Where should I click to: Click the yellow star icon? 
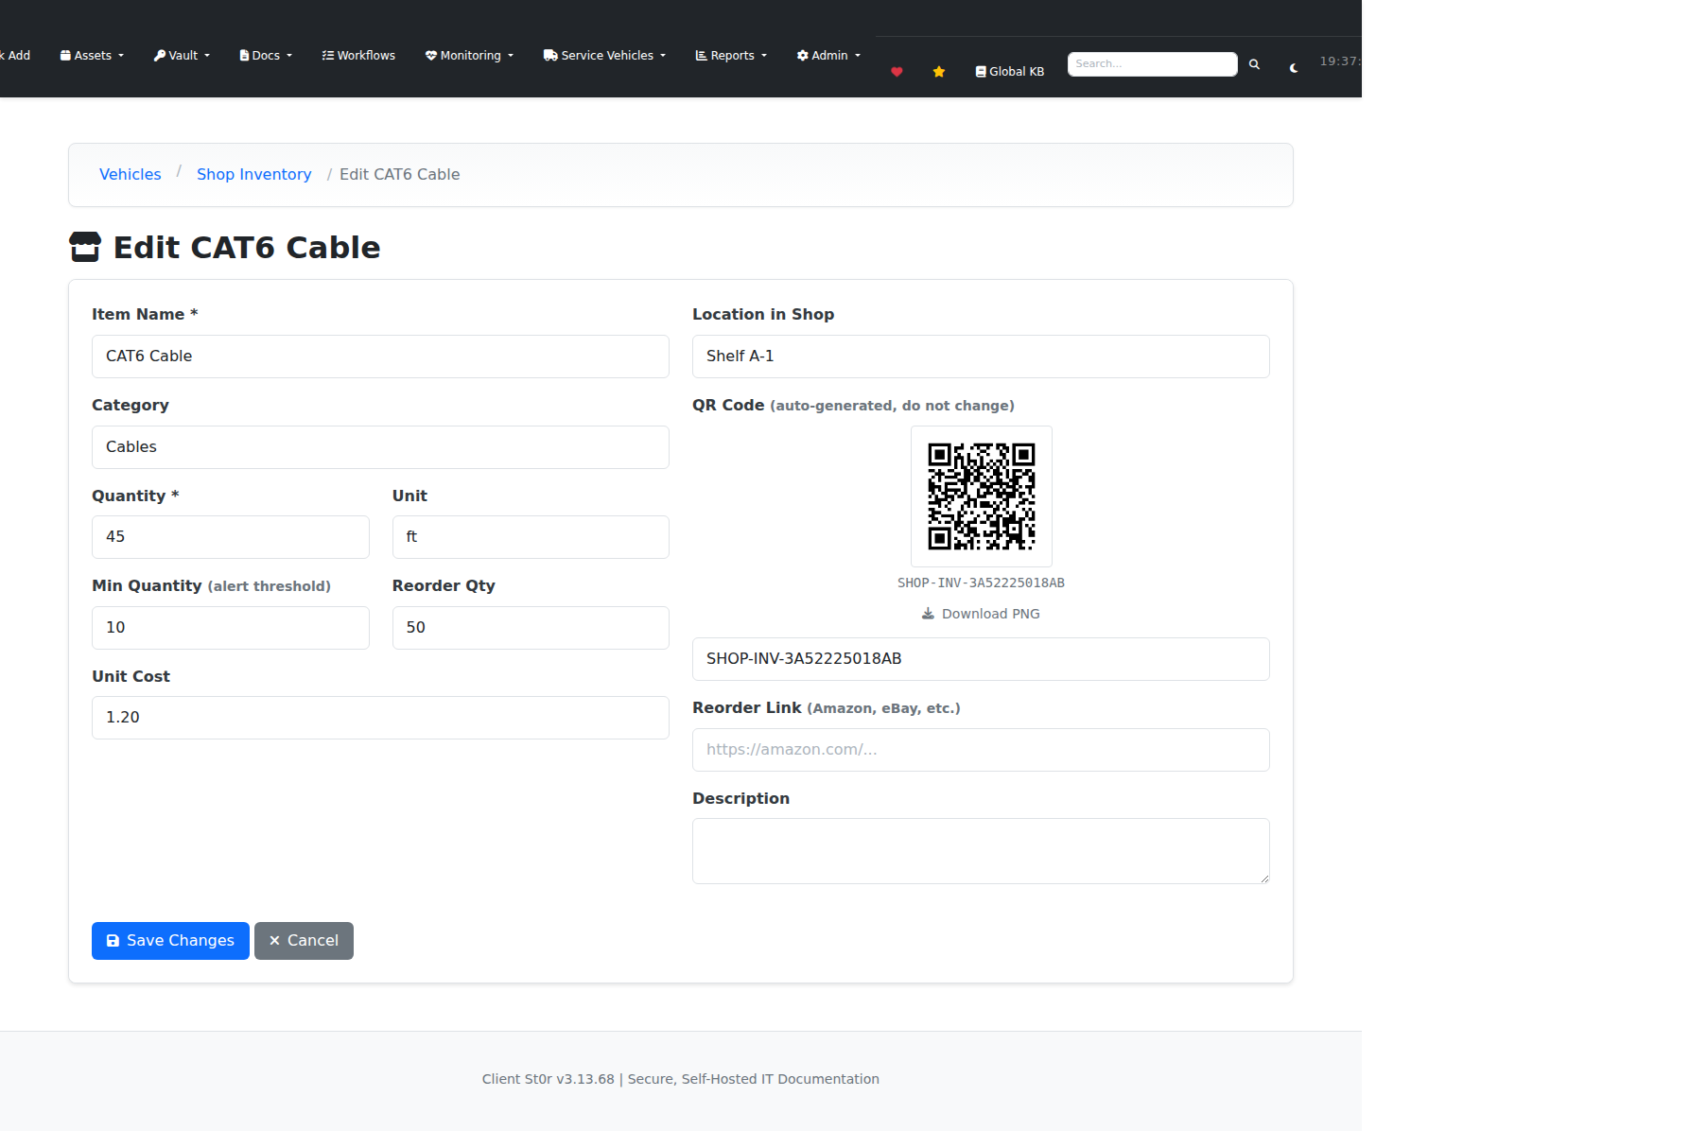939,72
